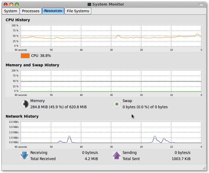Click the 284.8 MiB memory usage value
This screenshot has width=209, height=173.
point(58,107)
